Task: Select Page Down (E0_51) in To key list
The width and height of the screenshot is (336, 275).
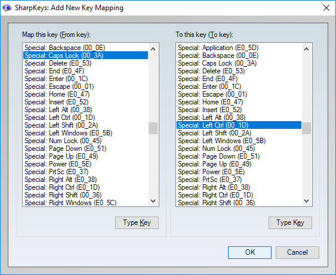Action: (239, 156)
